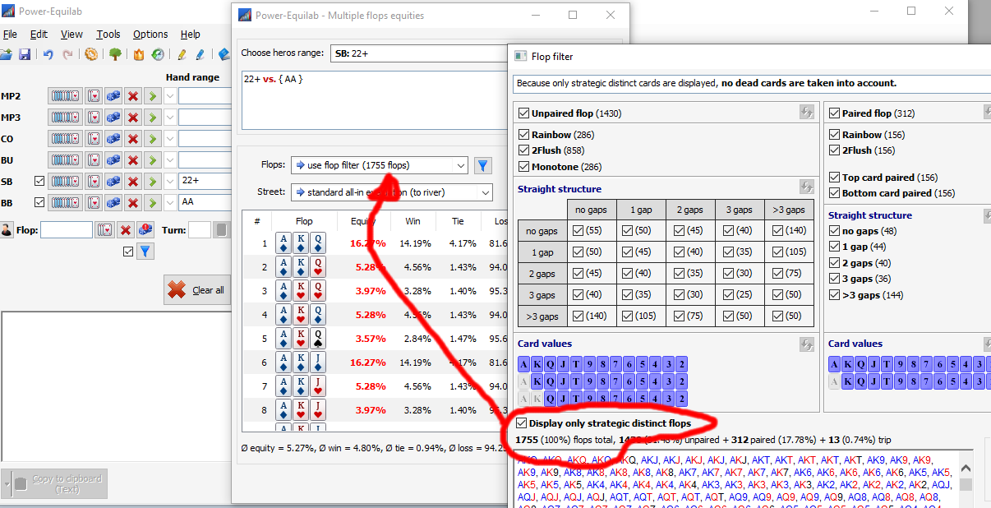Reset unpaired Card values icon

click(x=807, y=344)
